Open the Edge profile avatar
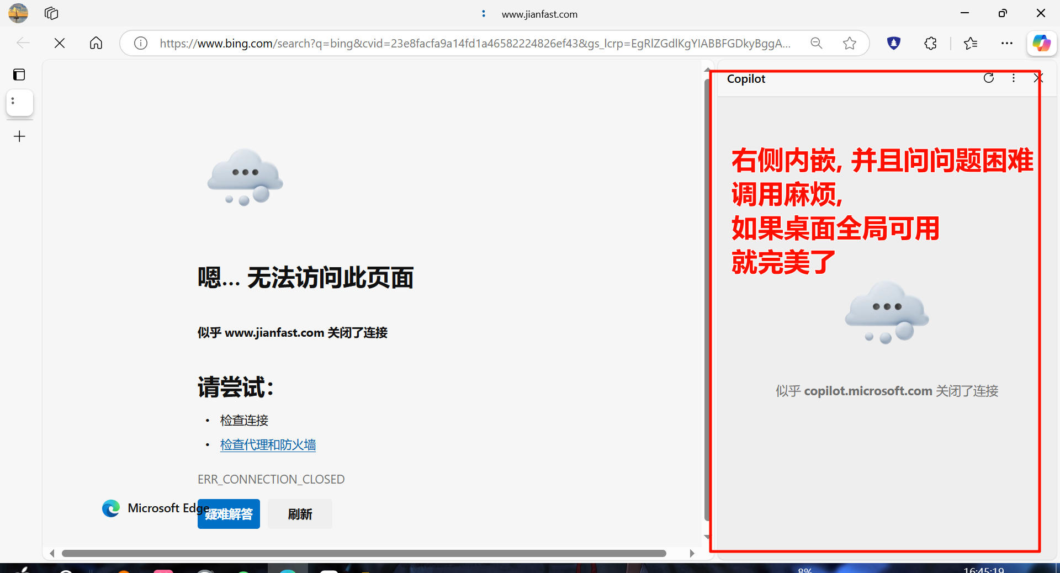The height and width of the screenshot is (573, 1060). point(18,13)
